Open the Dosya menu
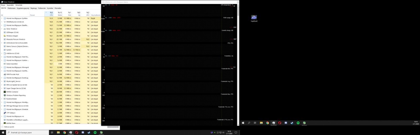The image size is (420, 135). click(3, 5)
